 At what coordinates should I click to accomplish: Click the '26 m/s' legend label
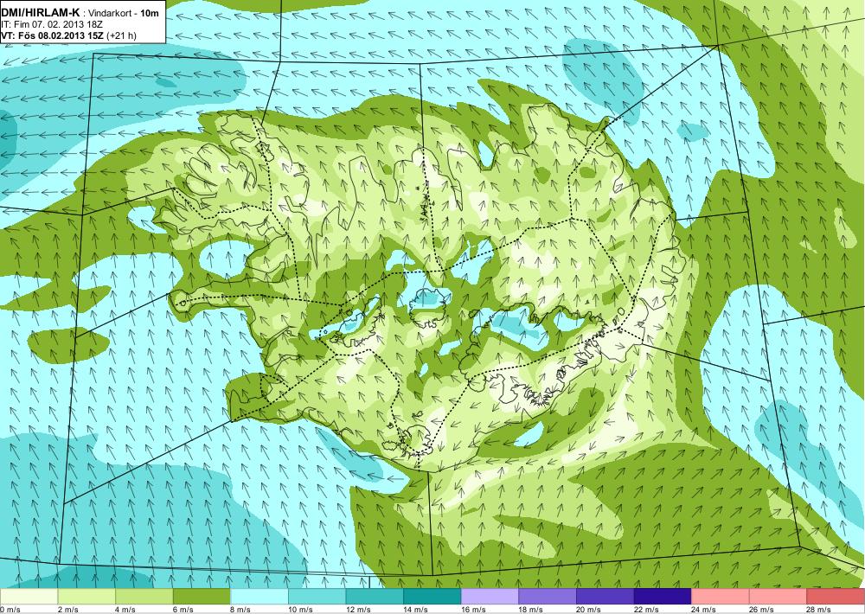(761, 610)
